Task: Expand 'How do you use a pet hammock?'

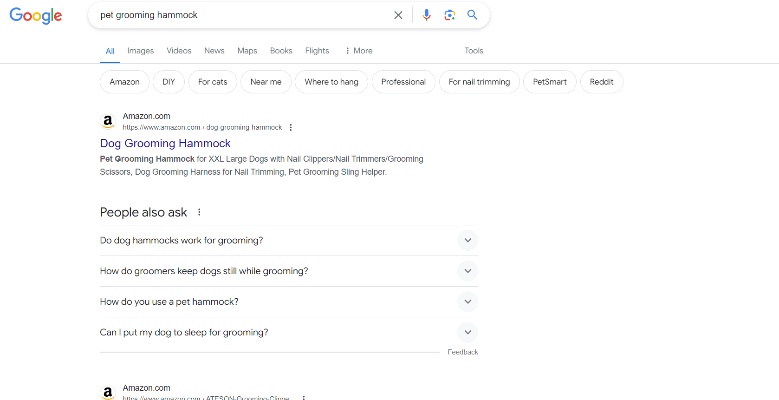Action: pos(289,302)
